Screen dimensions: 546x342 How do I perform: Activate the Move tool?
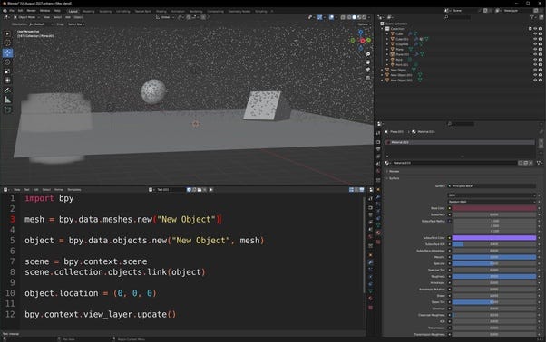pos(7,52)
